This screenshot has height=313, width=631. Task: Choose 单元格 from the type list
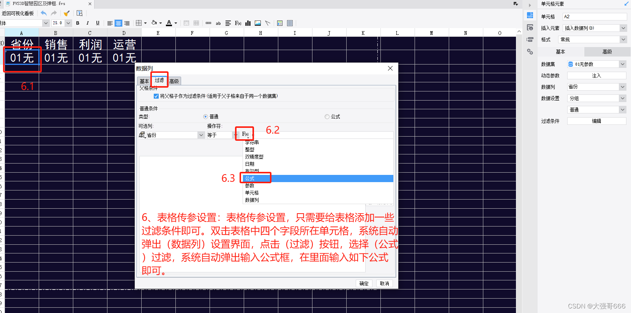[x=318, y=193]
